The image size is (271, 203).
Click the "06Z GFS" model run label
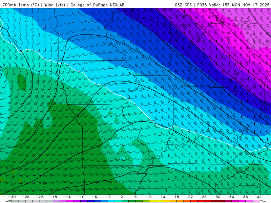[x=183, y=5]
